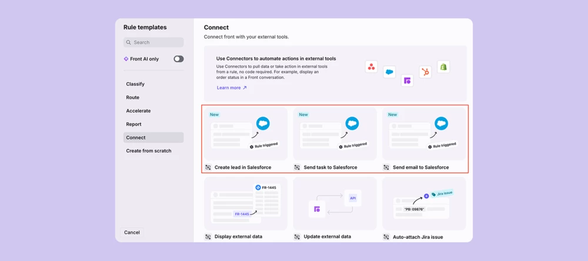Click the connector icon beside Auto-attach Jira issue
This screenshot has height=261, width=588.
pyautogui.click(x=386, y=237)
